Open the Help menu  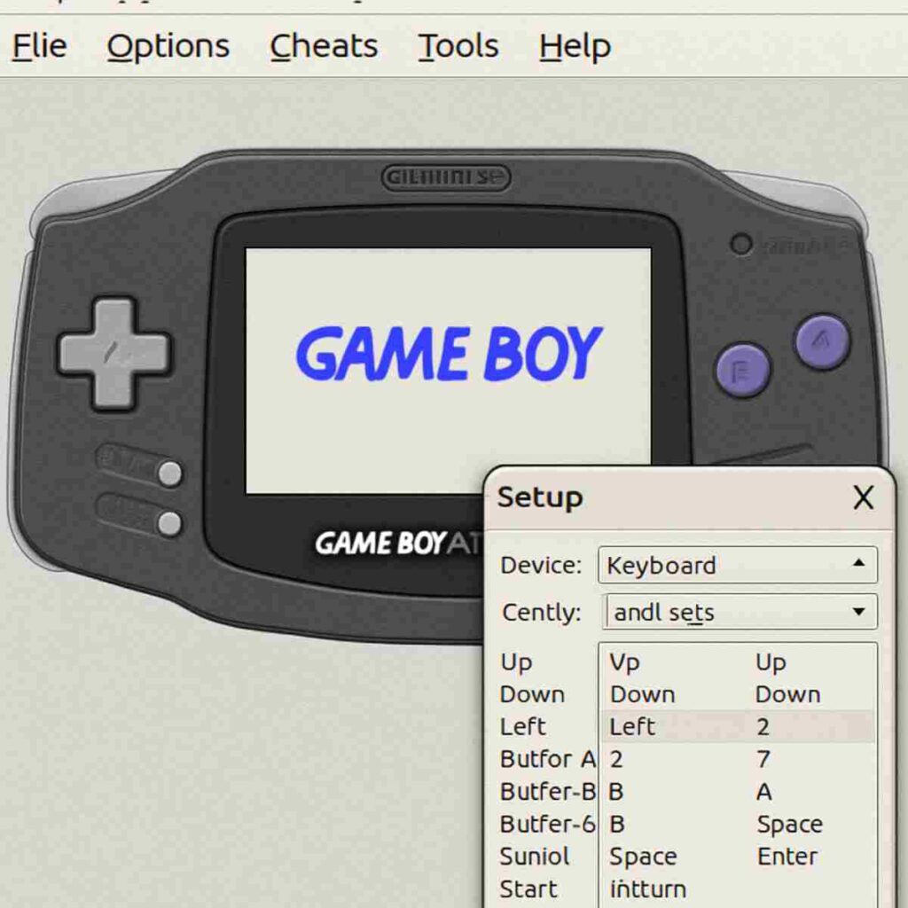pyautogui.click(x=575, y=46)
